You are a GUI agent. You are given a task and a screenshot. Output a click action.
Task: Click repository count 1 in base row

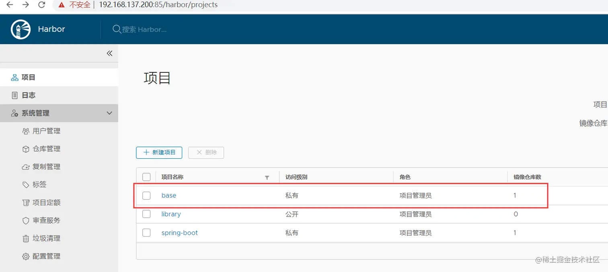pyautogui.click(x=515, y=196)
